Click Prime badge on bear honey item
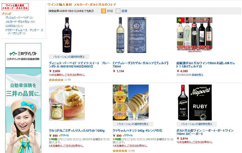This screenshot has width=242, height=153. 128,135
